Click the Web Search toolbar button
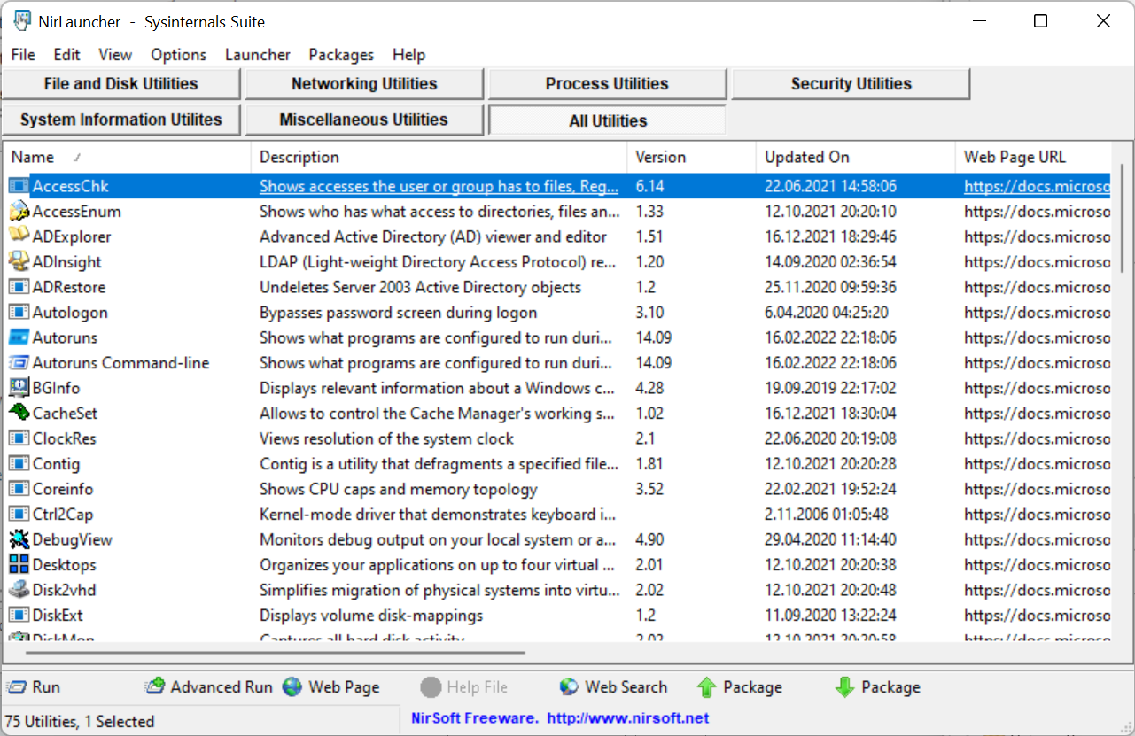The image size is (1135, 736). pyautogui.click(x=613, y=687)
